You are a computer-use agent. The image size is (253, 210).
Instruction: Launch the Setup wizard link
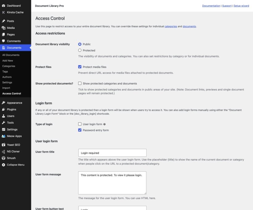pos(241,6)
